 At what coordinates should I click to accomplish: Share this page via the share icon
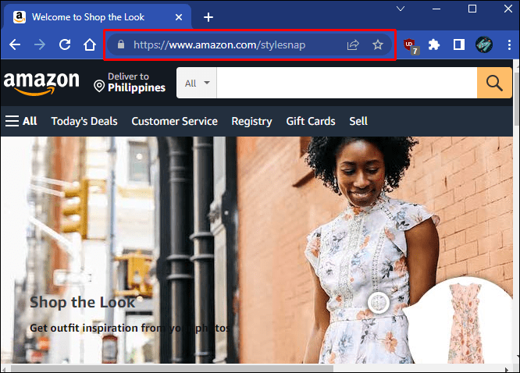tap(353, 44)
